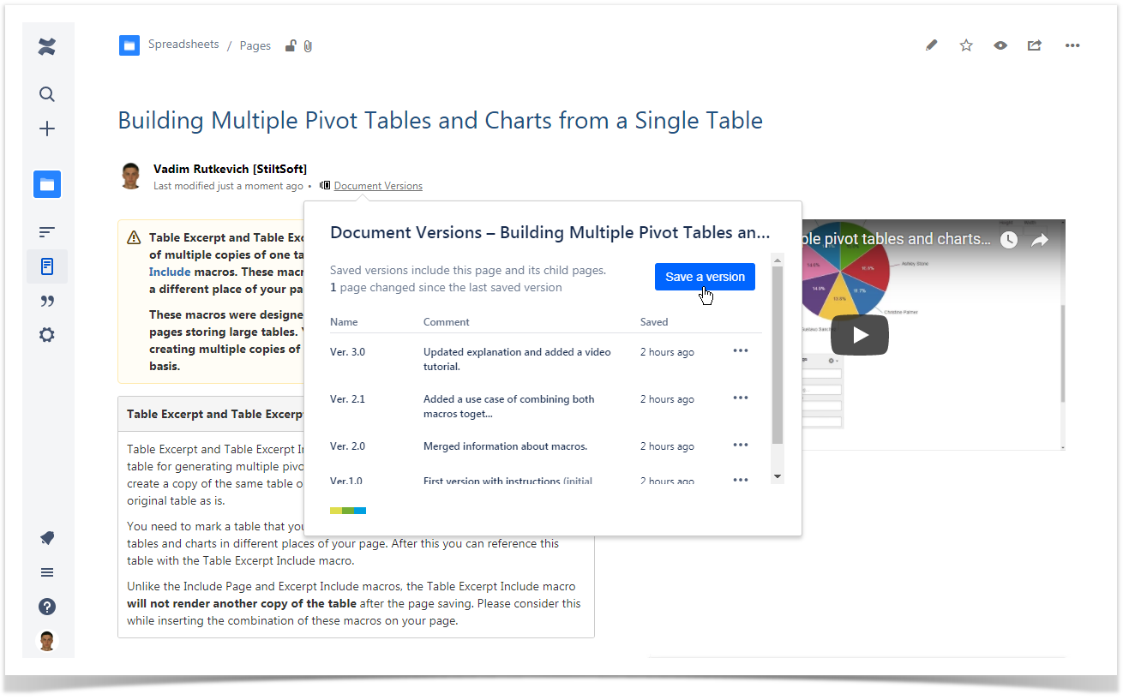This screenshot has width=1129, height=700.
Task: Open the user profile avatar in sidebar
Action: click(x=47, y=641)
